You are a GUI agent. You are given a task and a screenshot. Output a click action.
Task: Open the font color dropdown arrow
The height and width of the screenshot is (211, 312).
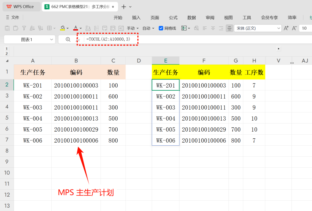point(80,28)
